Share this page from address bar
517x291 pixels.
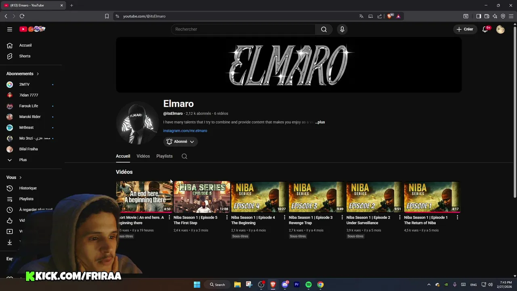[x=380, y=16]
